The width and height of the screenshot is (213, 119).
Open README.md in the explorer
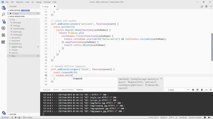click(x=16, y=44)
